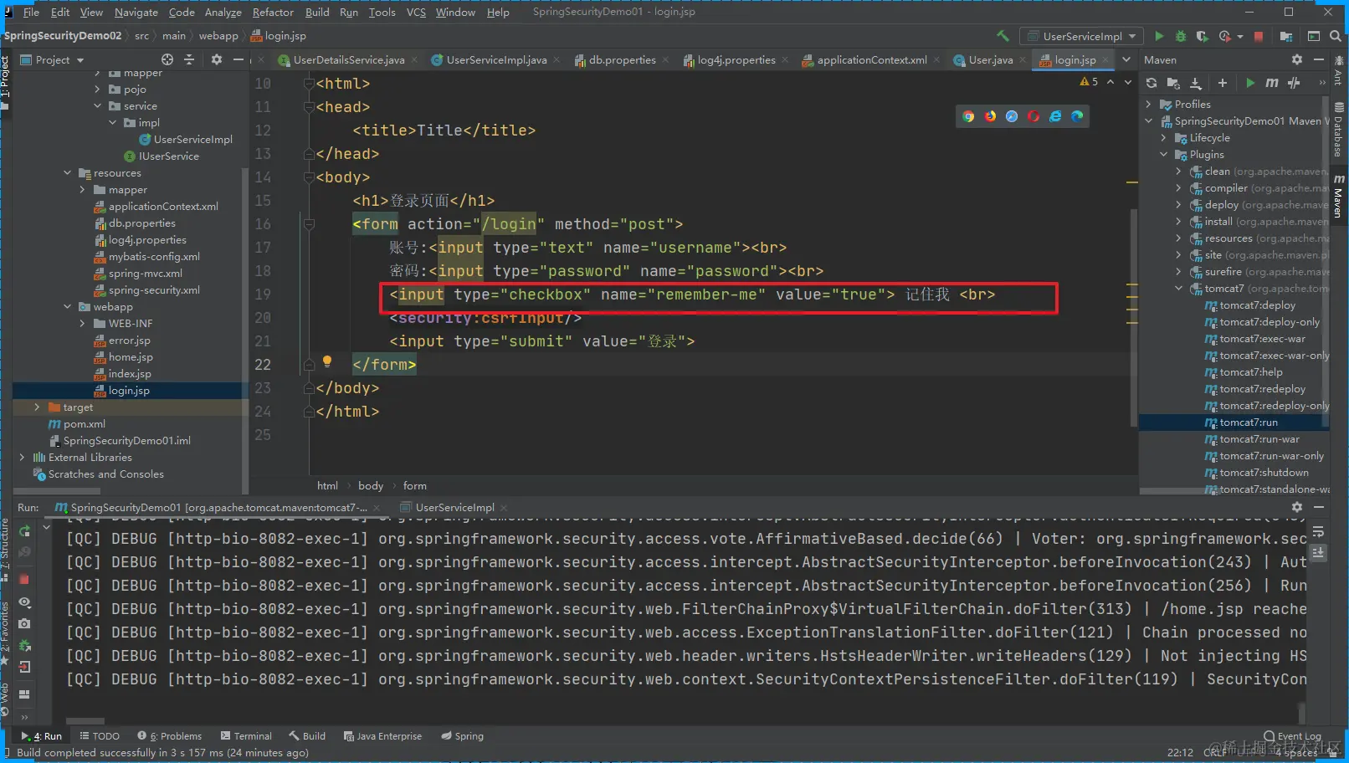The height and width of the screenshot is (763, 1349).
Task: Collapse the resources folder in Project tree
Action: (68, 173)
